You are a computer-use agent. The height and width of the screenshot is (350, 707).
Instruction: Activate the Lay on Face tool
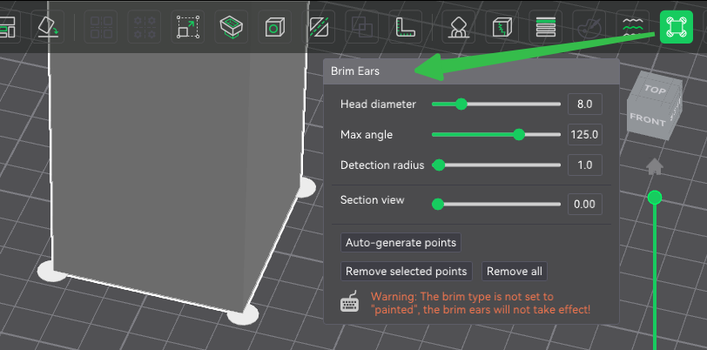(230, 27)
